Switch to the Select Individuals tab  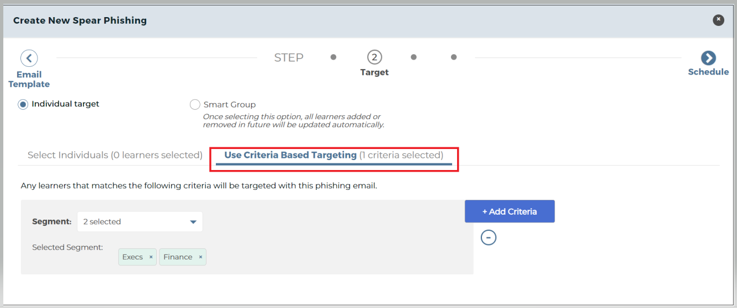click(x=115, y=155)
